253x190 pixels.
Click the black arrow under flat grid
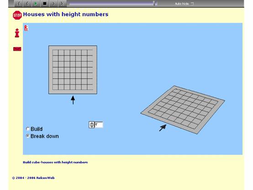click(x=73, y=100)
